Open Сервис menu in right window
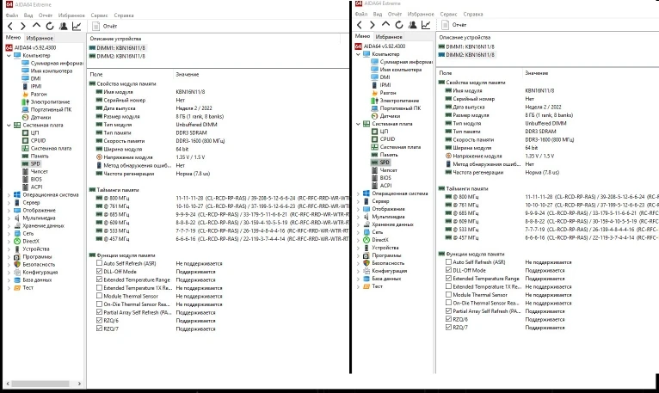Image resolution: width=659 pixels, height=393 pixels. coord(448,14)
